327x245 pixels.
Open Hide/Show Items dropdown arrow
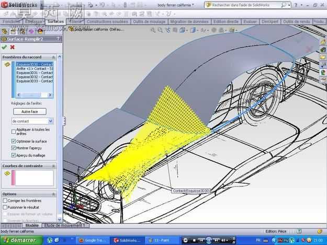(207, 31)
